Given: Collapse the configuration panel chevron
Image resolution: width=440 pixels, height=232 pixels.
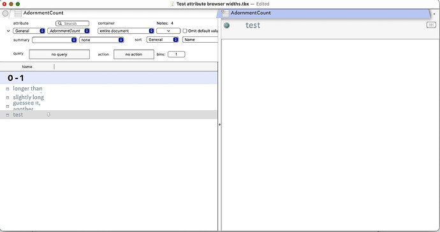Looking at the screenshot, I should 8,31.
